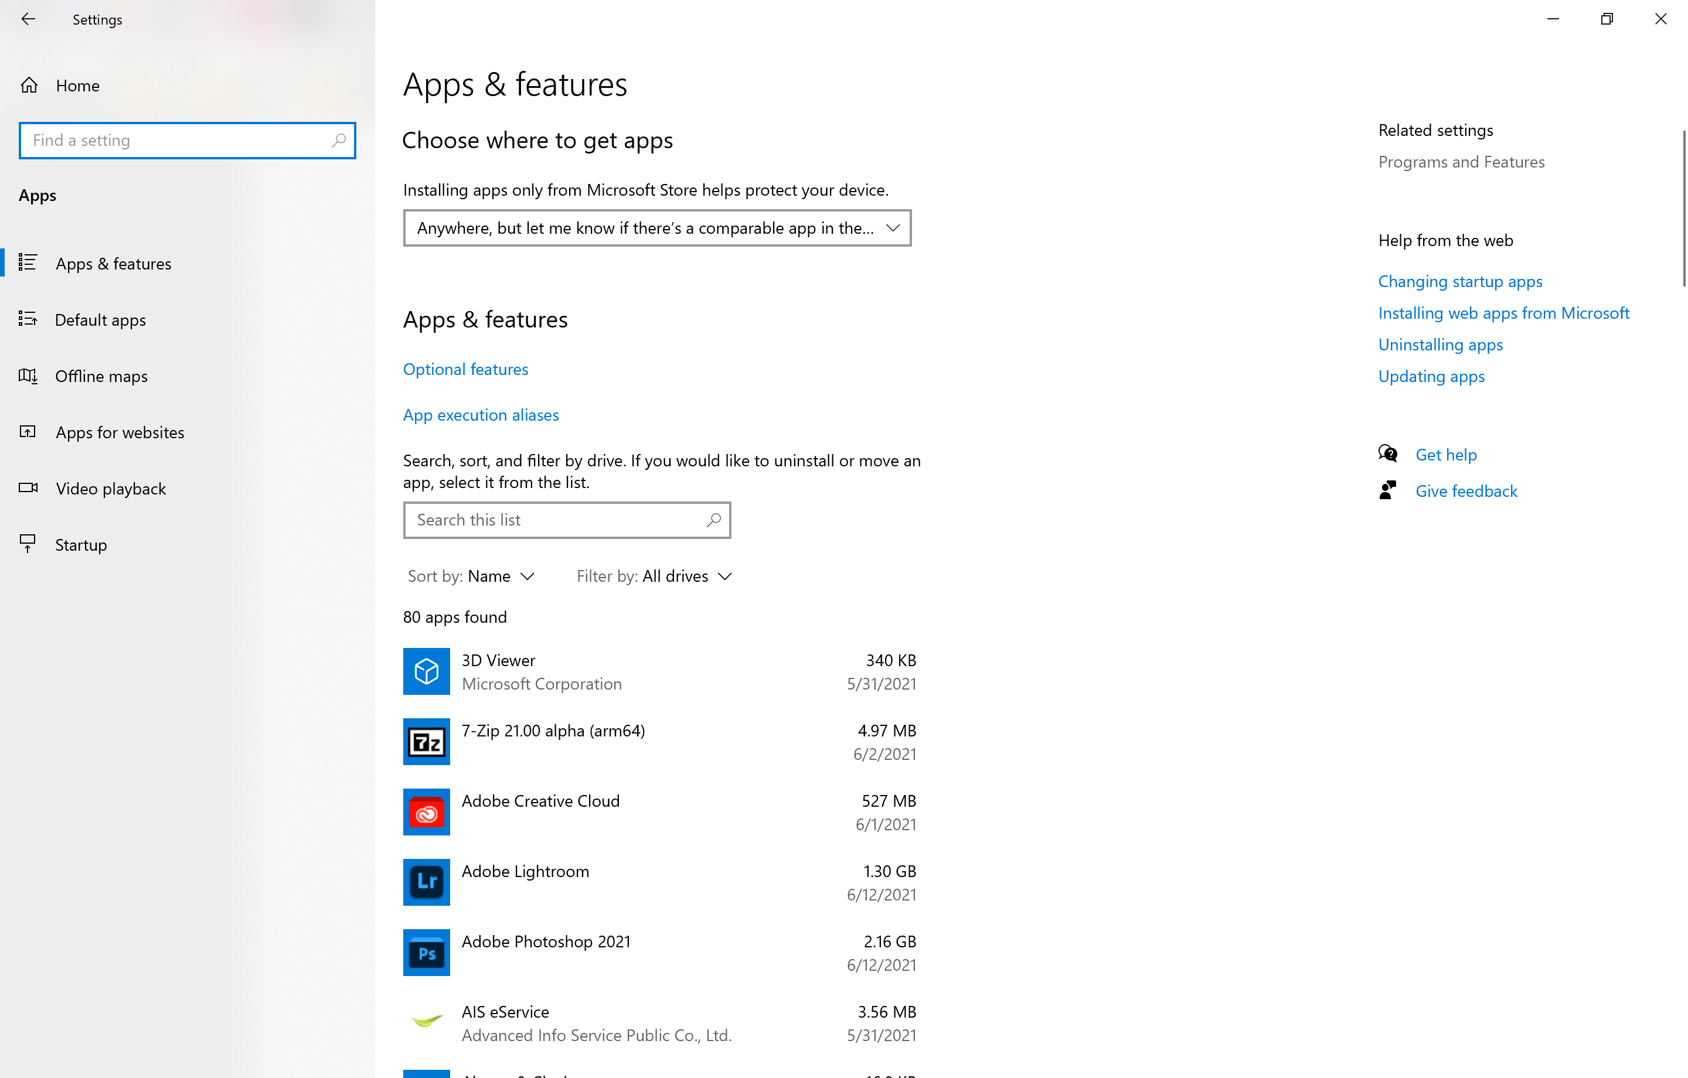The width and height of the screenshot is (1688, 1078).
Task: Click the 527 MB size value
Action: click(889, 800)
